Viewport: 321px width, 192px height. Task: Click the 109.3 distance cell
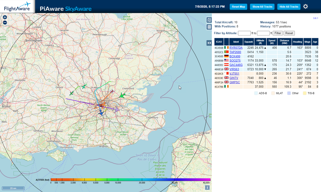click(285, 86)
